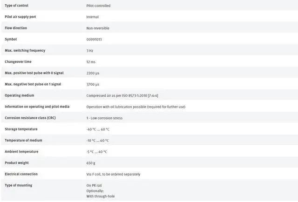Screen dimensions: 298x202
Task: Click the oil lubrication information text
Action: pos(136,107)
